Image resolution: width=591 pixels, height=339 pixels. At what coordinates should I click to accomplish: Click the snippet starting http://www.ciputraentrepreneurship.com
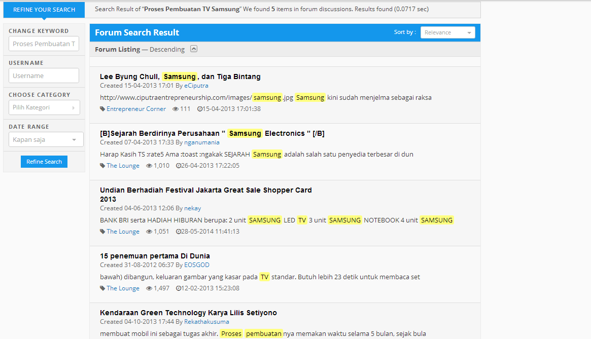point(266,98)
